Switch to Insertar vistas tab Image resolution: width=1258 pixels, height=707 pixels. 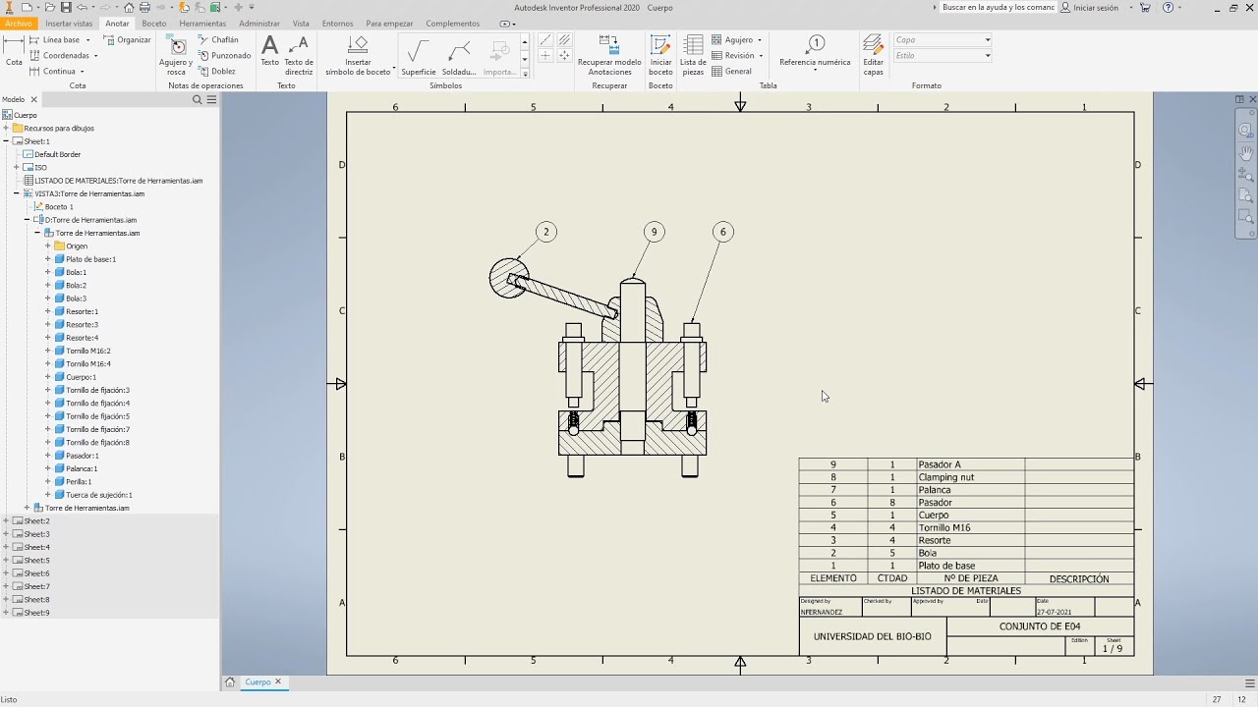[x=69, y=23]
